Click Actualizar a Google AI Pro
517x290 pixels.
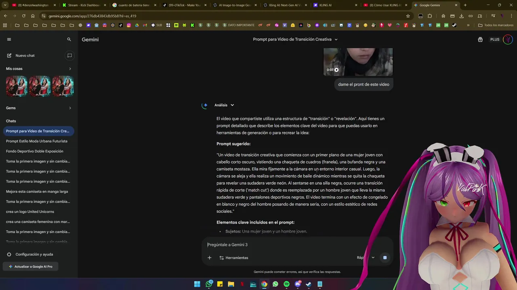(x=31, y=267)
